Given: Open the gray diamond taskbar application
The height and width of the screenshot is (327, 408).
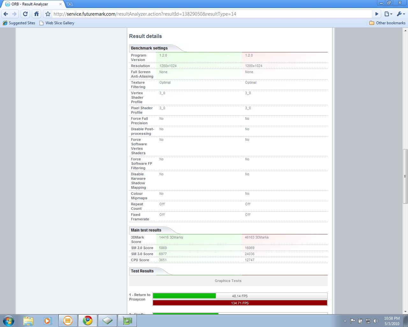Looking at the screenshot, I should (107, 321).
